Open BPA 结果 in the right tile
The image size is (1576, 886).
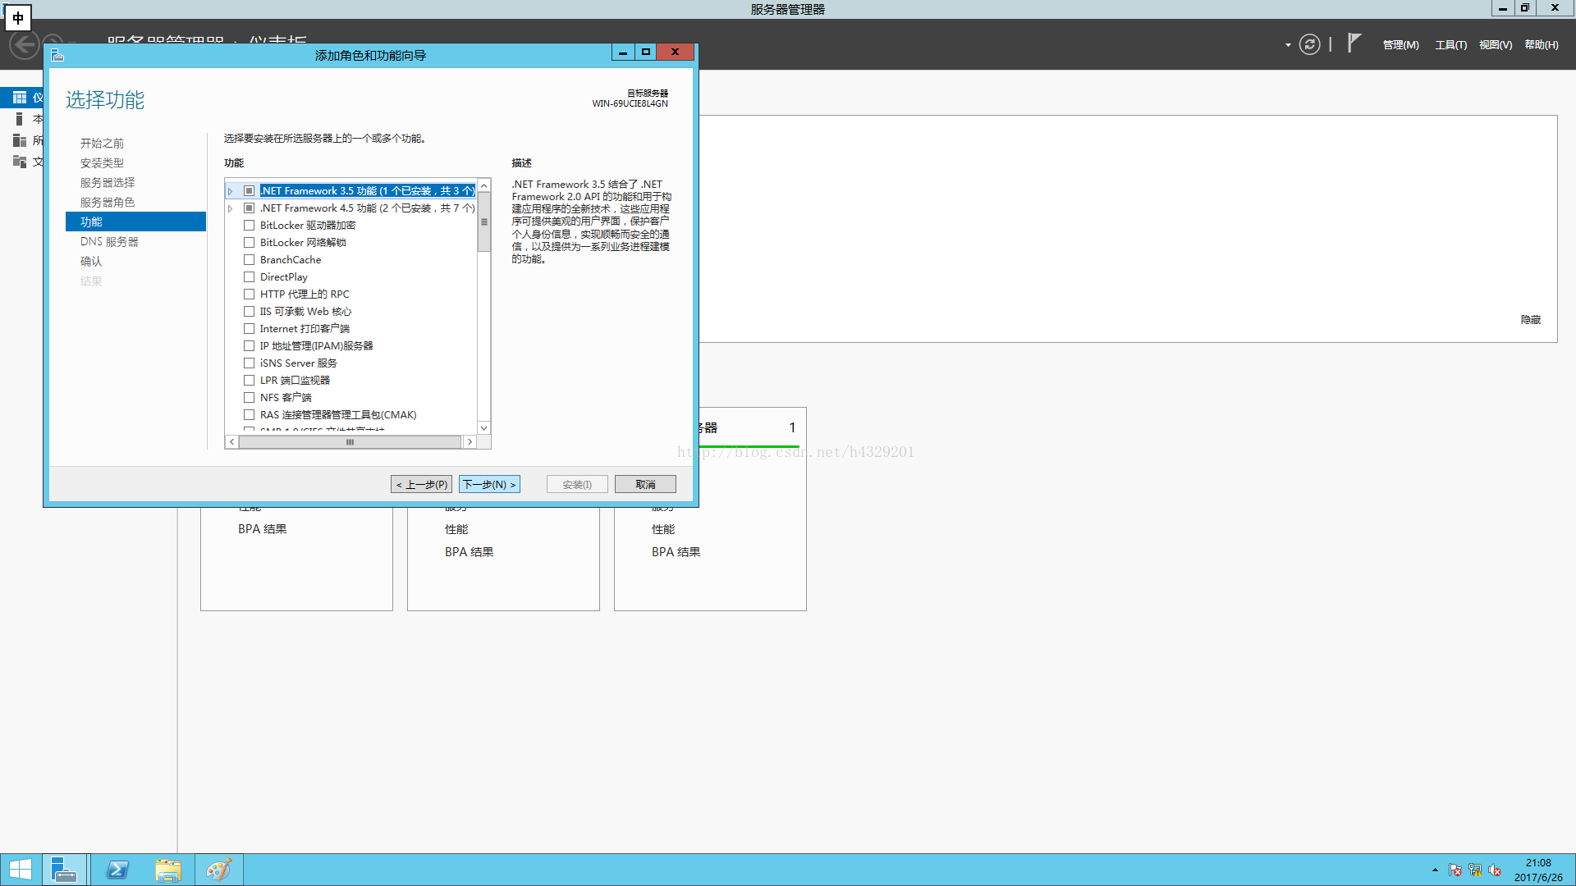click(676, 552)
